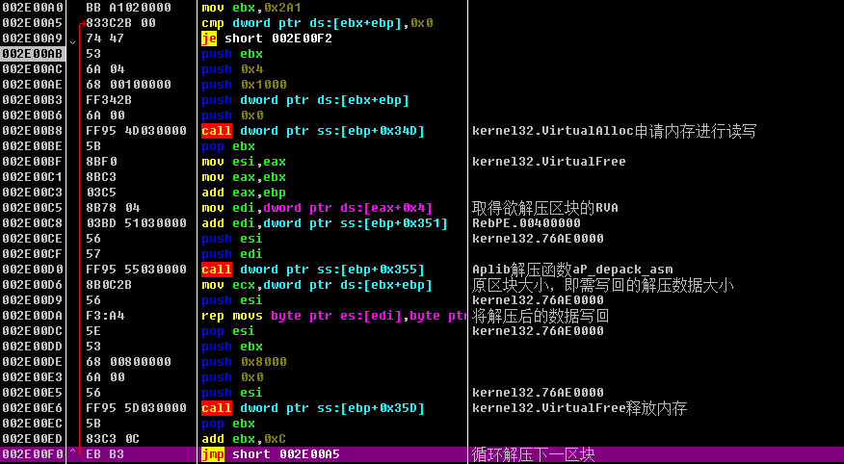Select the VirtualAlloc comment text
This screenshot has height=464, width=844.
[614, 131]
